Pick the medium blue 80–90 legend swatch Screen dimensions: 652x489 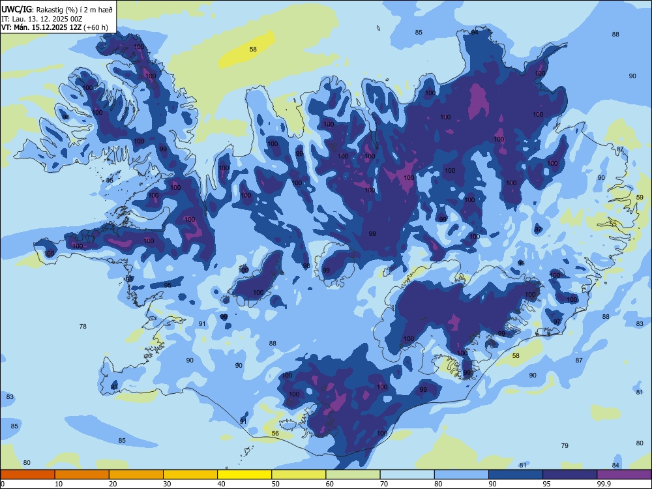pyautogui.click(x=462, y=475)
